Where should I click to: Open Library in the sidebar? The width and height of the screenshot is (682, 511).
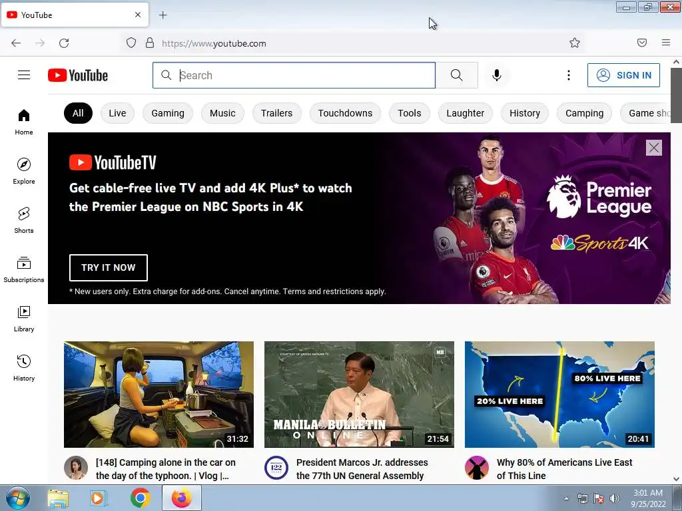(x=24, y=319)
